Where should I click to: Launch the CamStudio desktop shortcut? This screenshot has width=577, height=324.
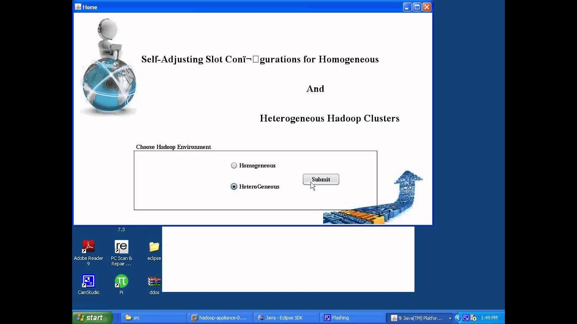(88, 285)
